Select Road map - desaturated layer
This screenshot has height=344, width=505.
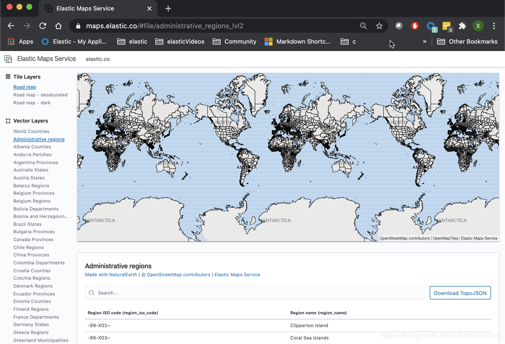point(40,94)
